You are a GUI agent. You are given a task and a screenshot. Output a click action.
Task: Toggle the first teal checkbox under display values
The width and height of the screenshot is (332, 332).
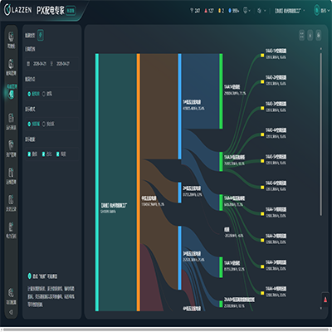pos(29,154)
